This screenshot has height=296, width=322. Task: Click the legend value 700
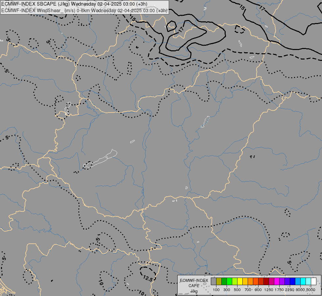click(248, 290)
